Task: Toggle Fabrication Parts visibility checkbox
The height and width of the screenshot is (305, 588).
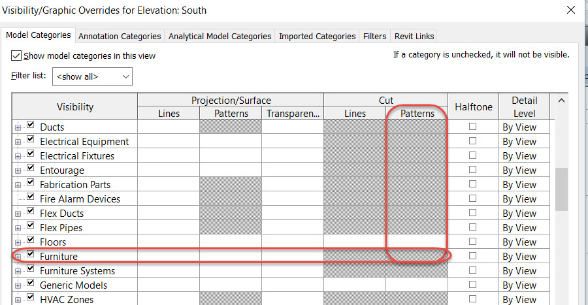Action: tap(30, 182)
